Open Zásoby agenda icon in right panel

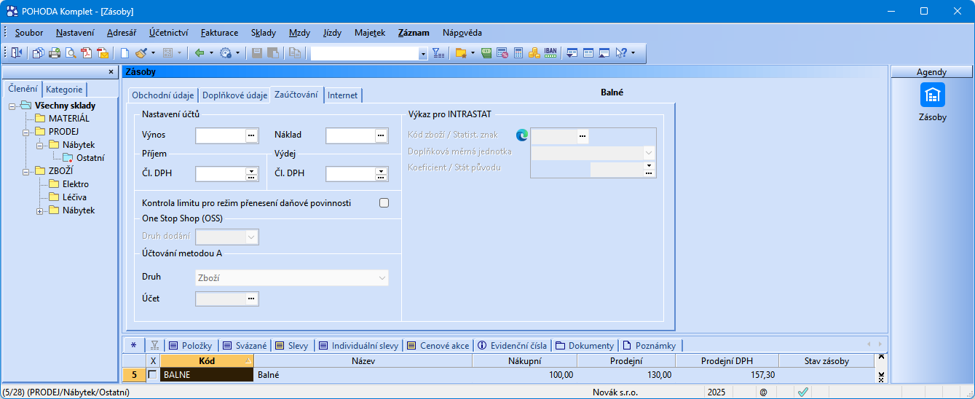pyautogui.click(x=932, y=95)
